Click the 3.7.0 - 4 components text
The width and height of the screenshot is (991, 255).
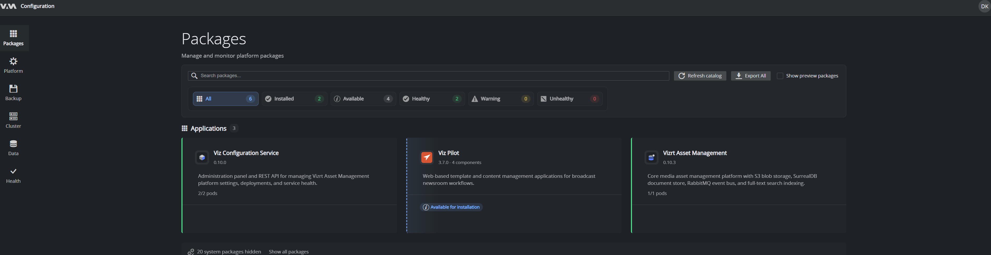tap(460, 163)
